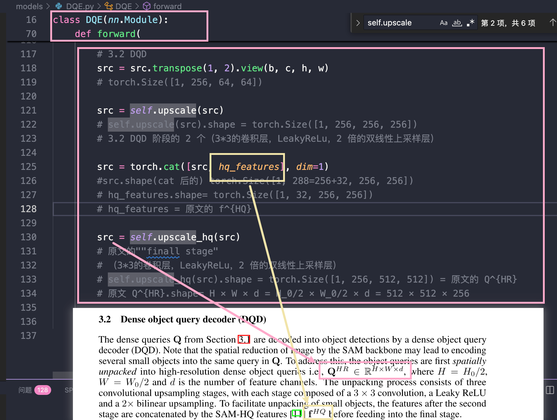Click line number 137 in gutter
The width and height of the screenshot is (557, 420).
pos(28,336)
